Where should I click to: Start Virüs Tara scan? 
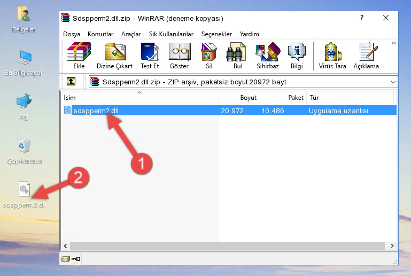(332, 56)
